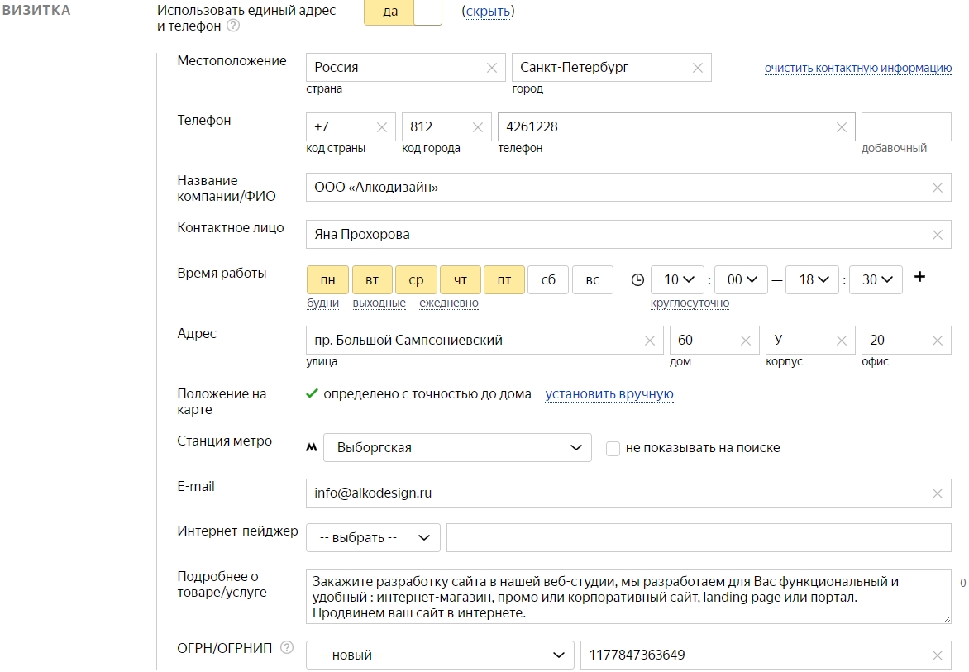Set working hours to 'круглосуточно'
This screenshot has width=969, height=672.
coord(690,303)
